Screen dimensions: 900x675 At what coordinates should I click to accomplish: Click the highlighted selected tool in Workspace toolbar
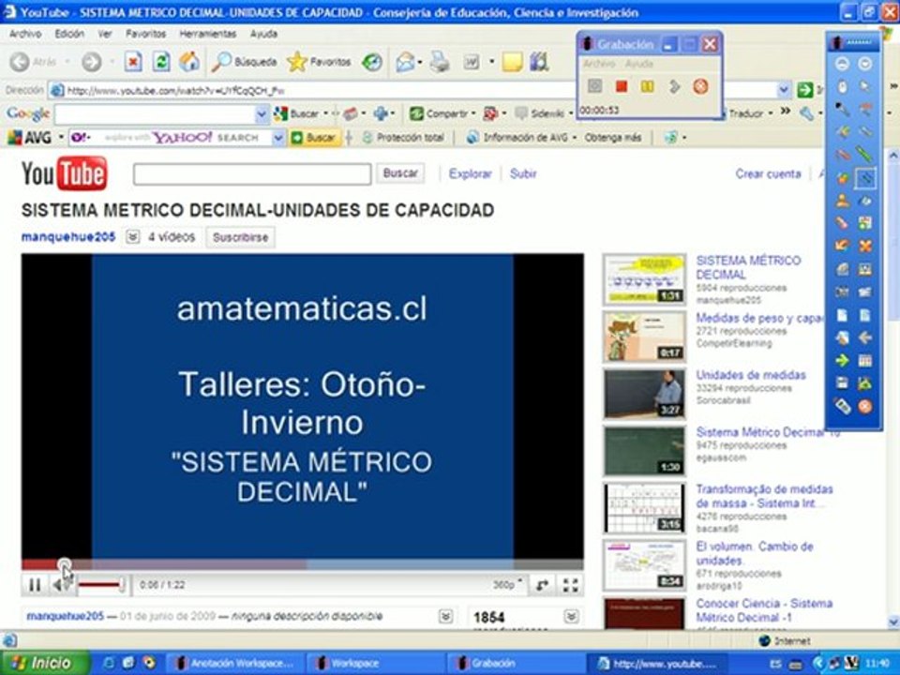865,178
